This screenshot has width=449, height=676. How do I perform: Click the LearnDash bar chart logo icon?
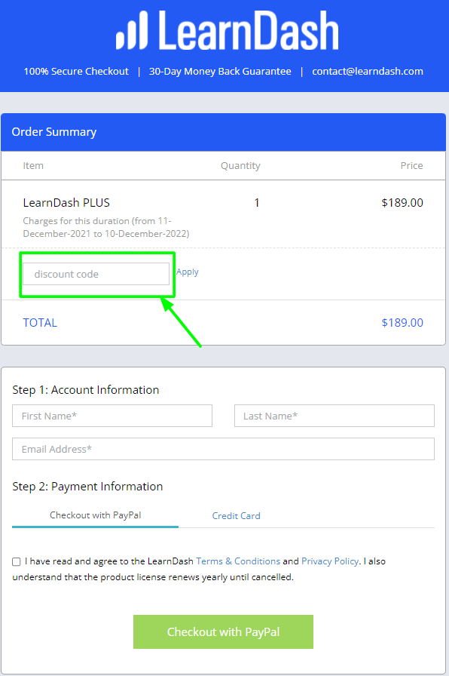pos(132,30)
